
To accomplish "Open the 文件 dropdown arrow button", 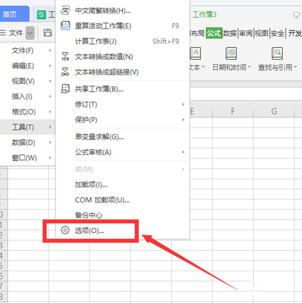I will (30, 33).
